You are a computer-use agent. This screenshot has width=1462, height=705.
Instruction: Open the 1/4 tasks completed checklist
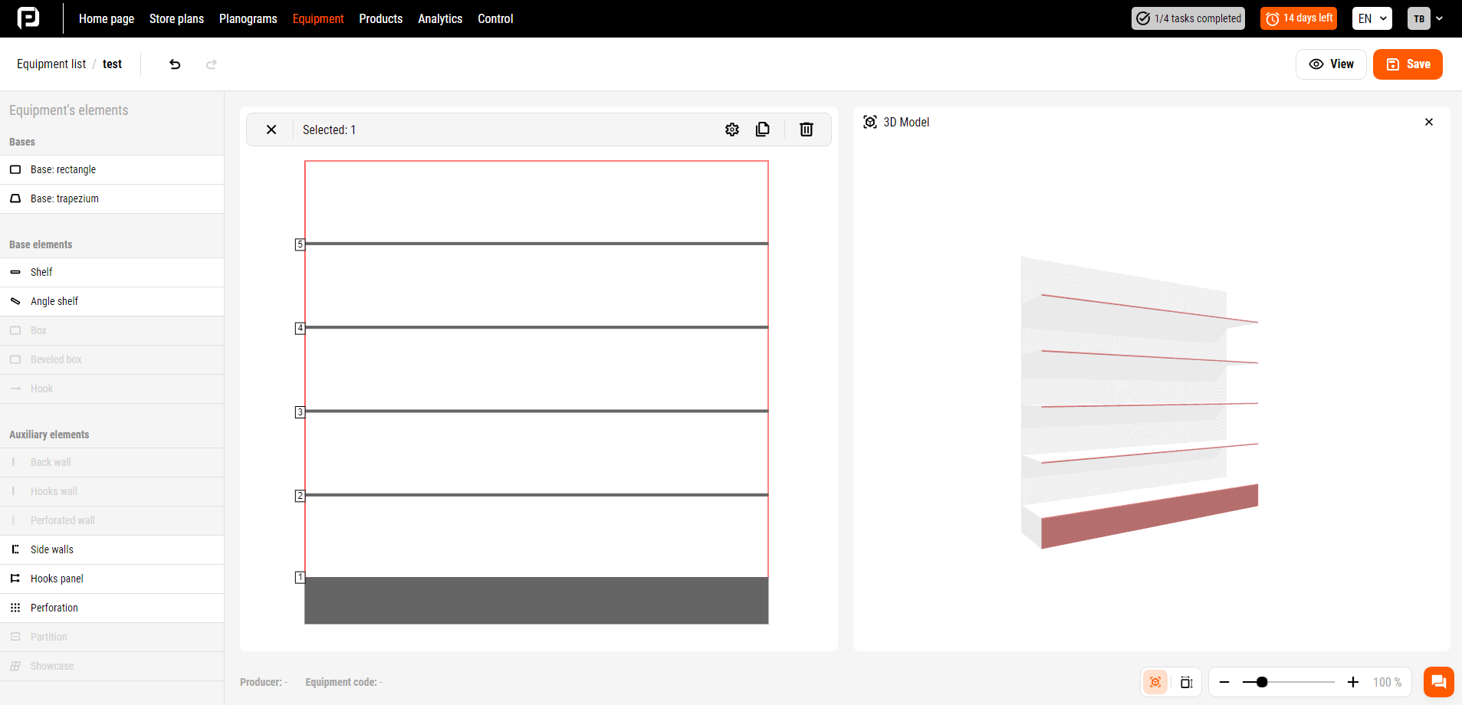coord(1188,18)
